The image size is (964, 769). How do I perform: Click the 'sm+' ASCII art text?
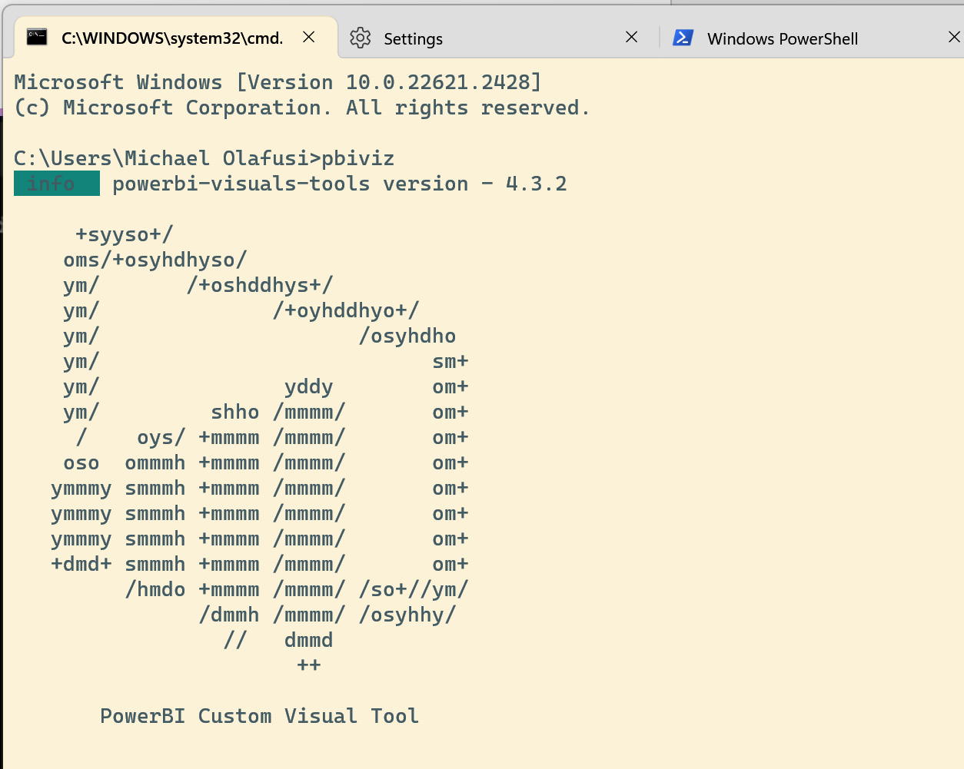pos(450,361)
